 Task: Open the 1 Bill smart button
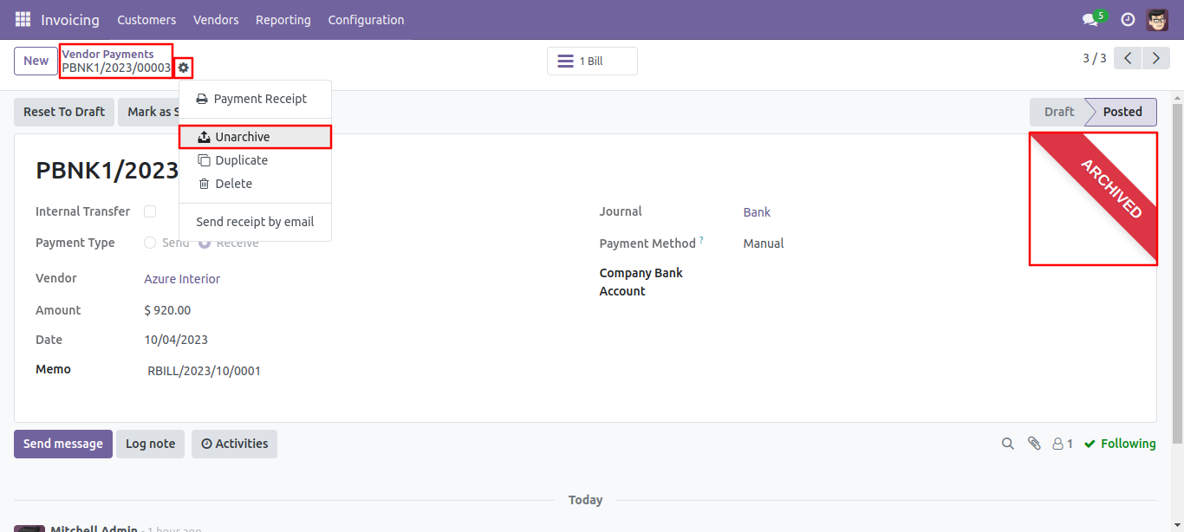click(x=592, y=62)
